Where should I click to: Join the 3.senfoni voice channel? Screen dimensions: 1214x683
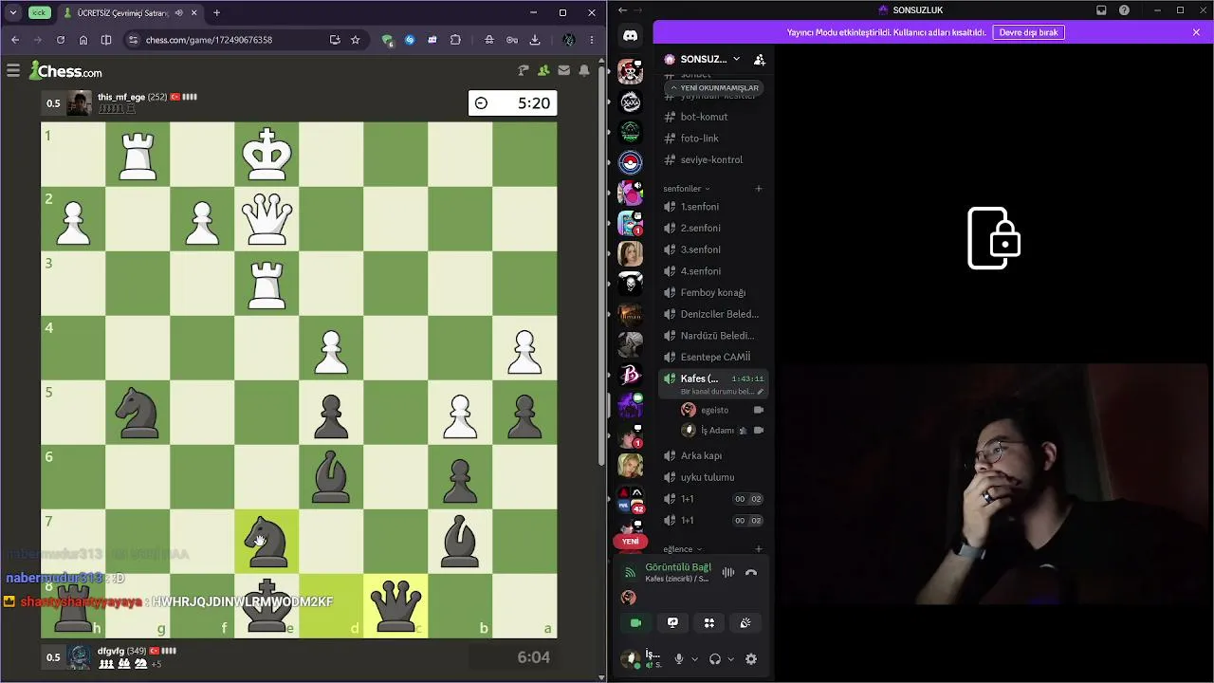point(713,249)
